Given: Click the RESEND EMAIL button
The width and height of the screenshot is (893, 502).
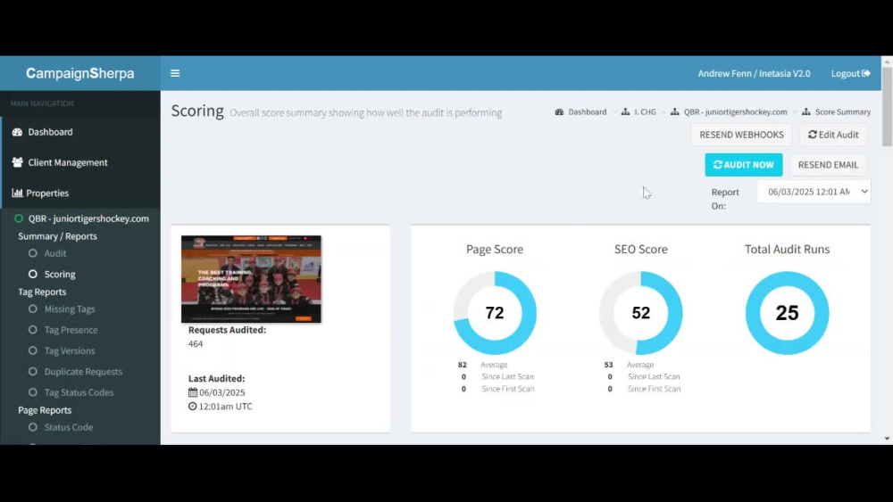Looking at the screenshot, I should tap(828, 164).
